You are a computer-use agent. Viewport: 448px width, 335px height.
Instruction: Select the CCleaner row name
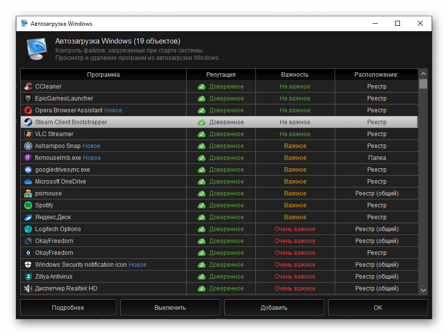point(49,87)
